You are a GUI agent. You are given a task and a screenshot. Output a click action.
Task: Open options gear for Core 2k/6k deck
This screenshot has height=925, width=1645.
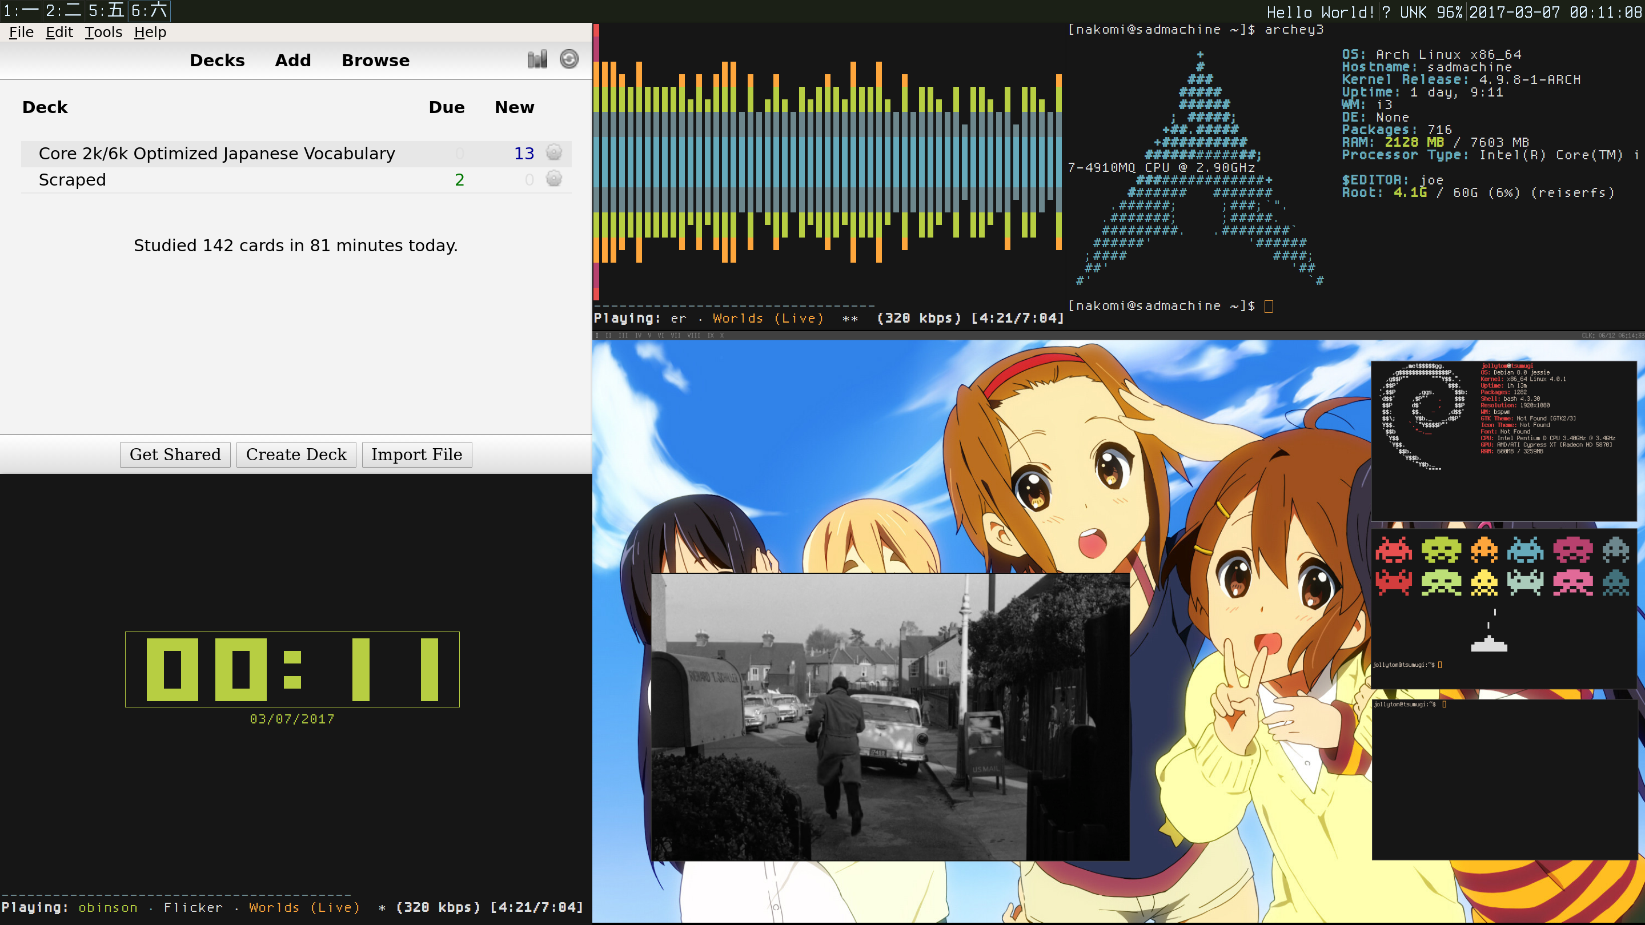tap(553, 152)
